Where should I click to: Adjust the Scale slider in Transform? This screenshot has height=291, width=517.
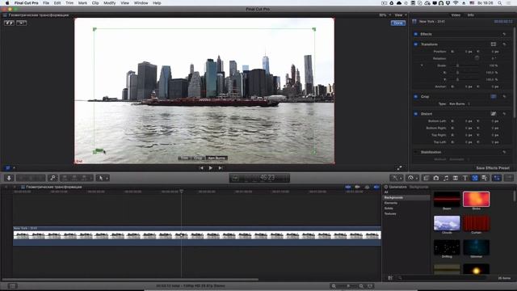[x=457, y=65]
